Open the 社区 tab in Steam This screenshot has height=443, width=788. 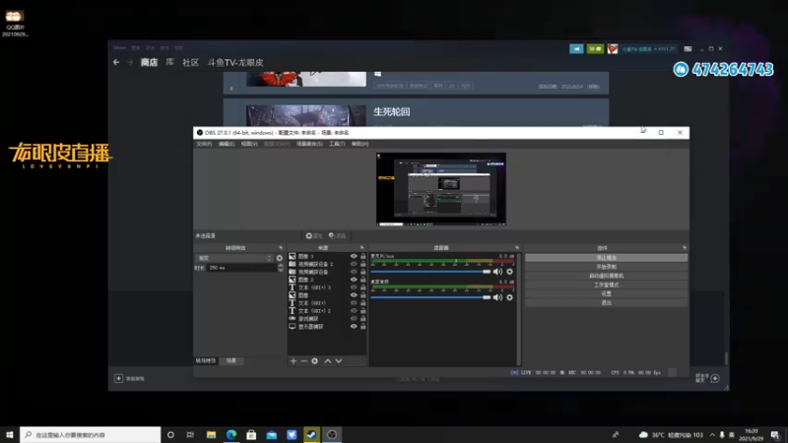(x=190, y=62)
